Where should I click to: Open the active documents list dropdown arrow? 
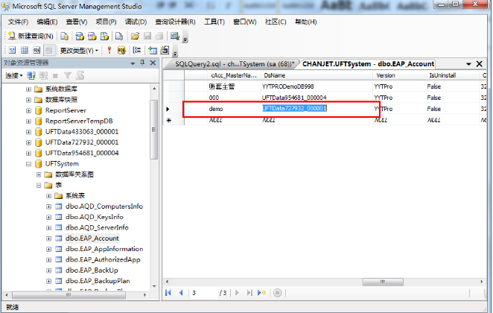(468, 64)
